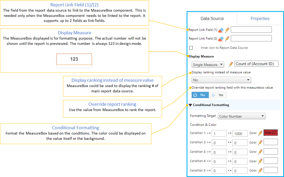Pick color for Condition 5 with pencil icon
This screenshot has height=177, width=284.
click(260, 170)
